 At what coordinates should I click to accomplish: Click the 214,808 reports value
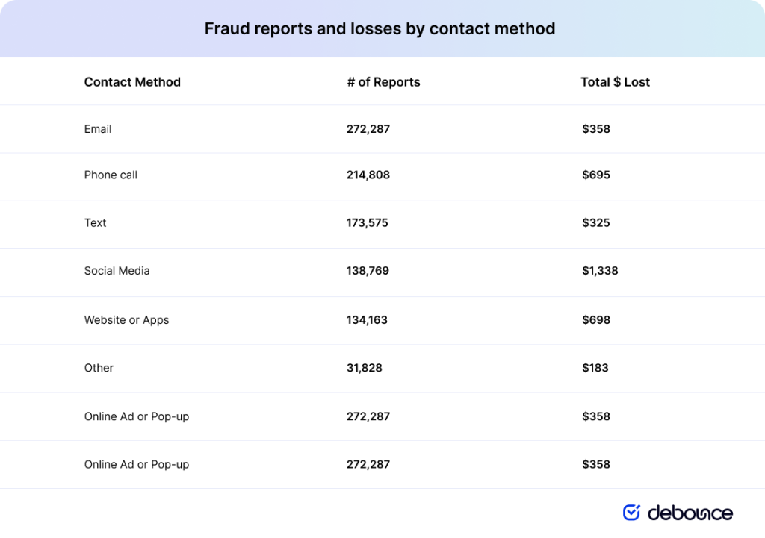coord(368,175)
